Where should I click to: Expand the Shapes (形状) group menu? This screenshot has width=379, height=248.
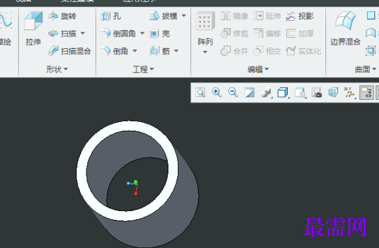57,70
